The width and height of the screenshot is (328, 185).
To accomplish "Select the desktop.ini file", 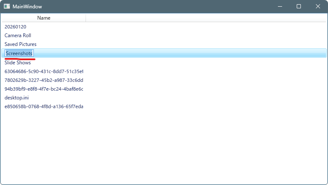I will pyautogui.click(x=17, y=98).
